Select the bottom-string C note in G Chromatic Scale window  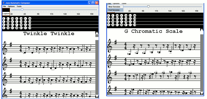coord(130,25)
